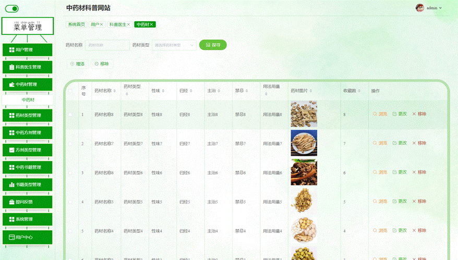Viewport: 458px width, 260px height.
Task: Select 中药材 submenu item
Action: [x=28, y=100]
